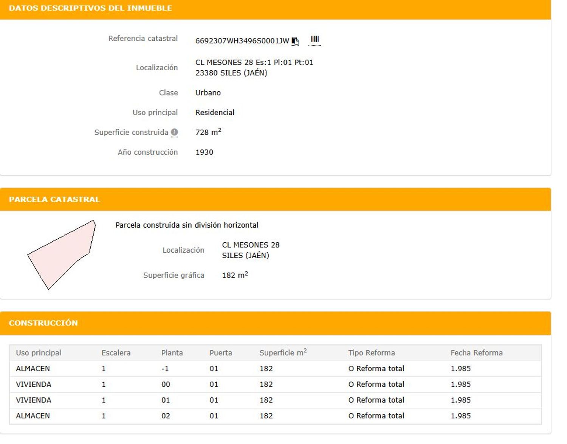This screenshot has width=567, height=444.
Task: Click the Planta value 00
Action: (x=166, y=384)
